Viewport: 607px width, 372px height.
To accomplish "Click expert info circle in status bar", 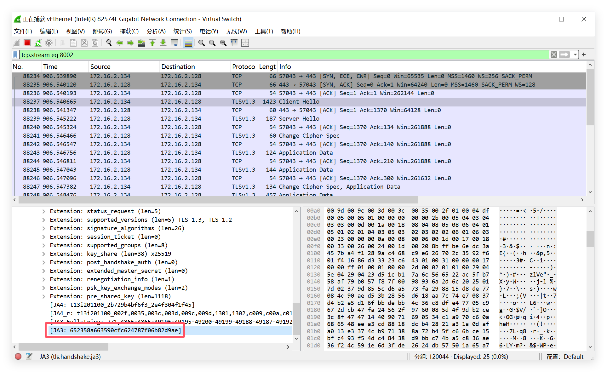I will point(18,356).
